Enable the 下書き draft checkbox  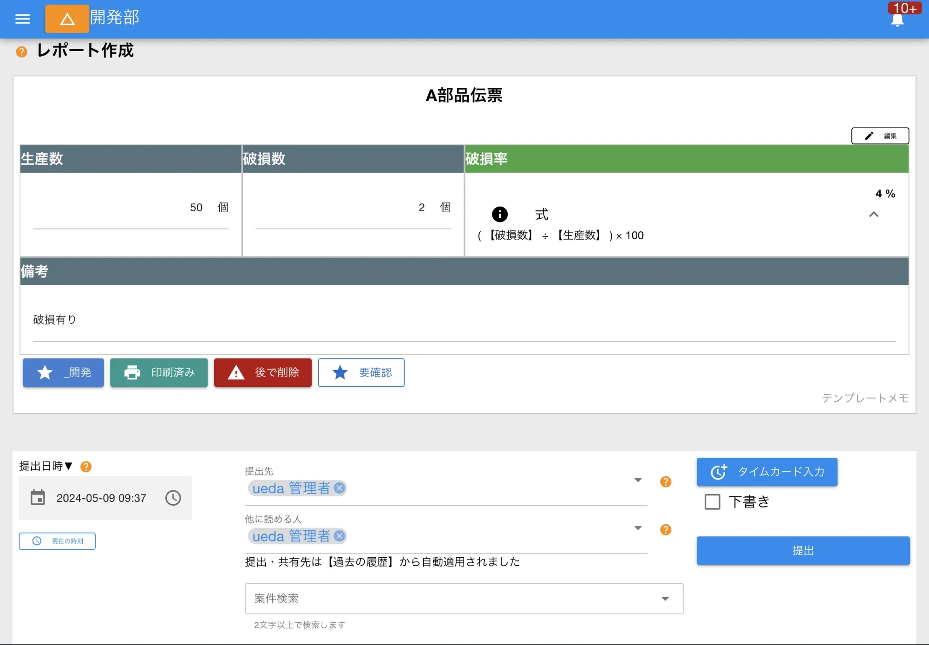pos(712,502)
